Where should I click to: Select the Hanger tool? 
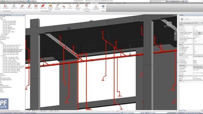(64, 7)
